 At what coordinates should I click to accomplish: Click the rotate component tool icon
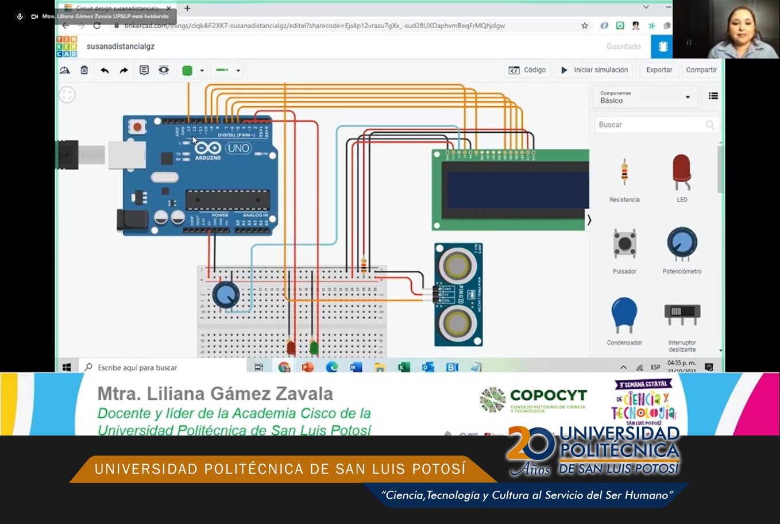point(65,70)
